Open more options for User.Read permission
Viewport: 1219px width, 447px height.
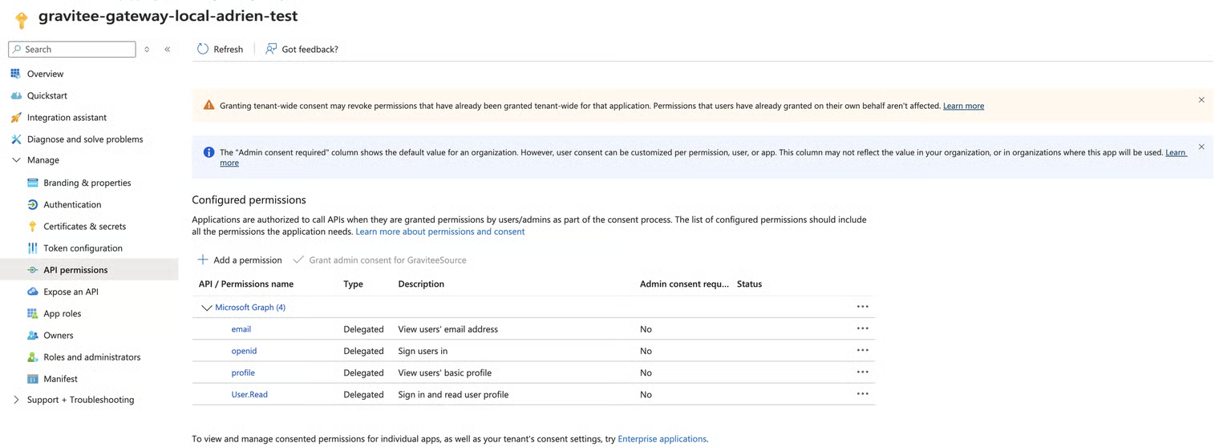(x=862, y=394)
